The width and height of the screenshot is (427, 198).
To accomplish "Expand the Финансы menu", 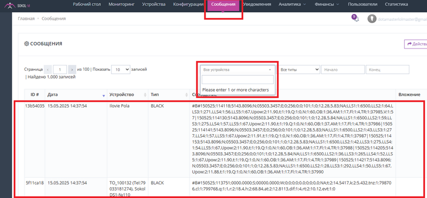I will tap(327, 4).
